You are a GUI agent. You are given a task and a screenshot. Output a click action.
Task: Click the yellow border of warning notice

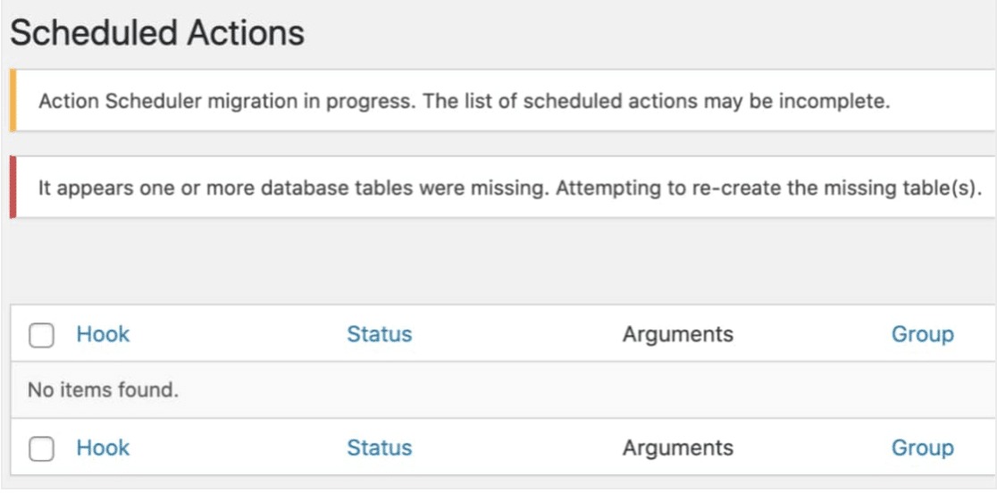click(x=13, y=101)
